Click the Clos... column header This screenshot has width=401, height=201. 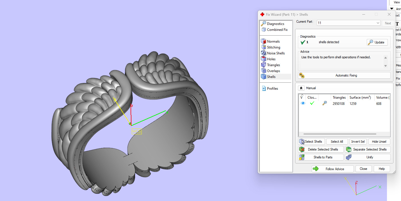(312, 98)
